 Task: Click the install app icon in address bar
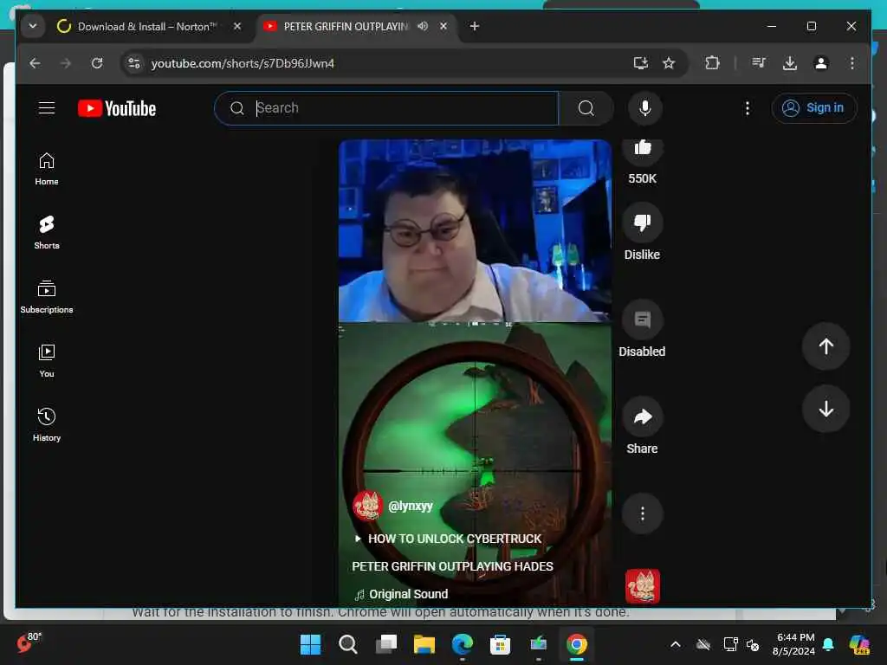coord(640,62)
